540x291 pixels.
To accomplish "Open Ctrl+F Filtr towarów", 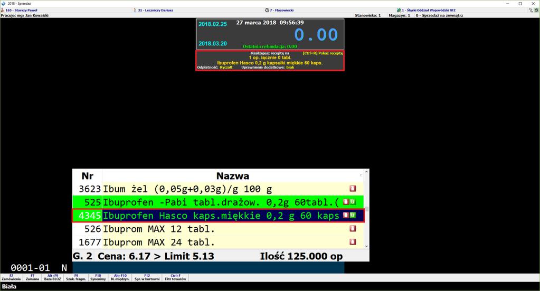I will [x=175, y=278].
